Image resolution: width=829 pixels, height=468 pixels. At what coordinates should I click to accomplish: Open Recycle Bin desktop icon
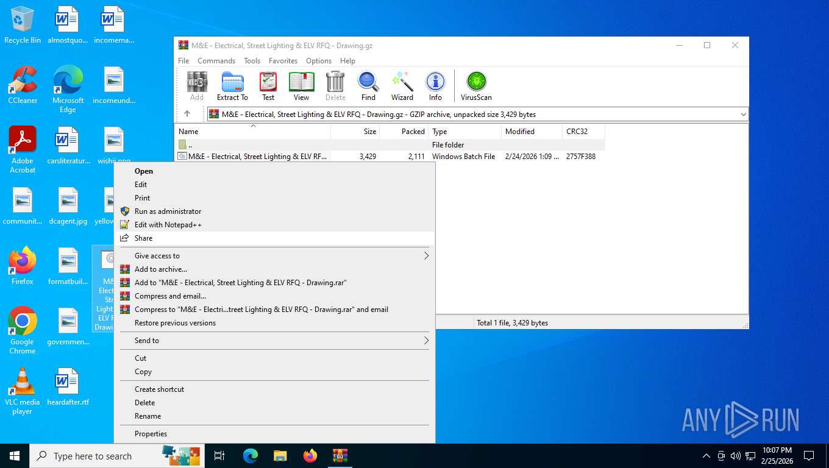tap(23, 26)
